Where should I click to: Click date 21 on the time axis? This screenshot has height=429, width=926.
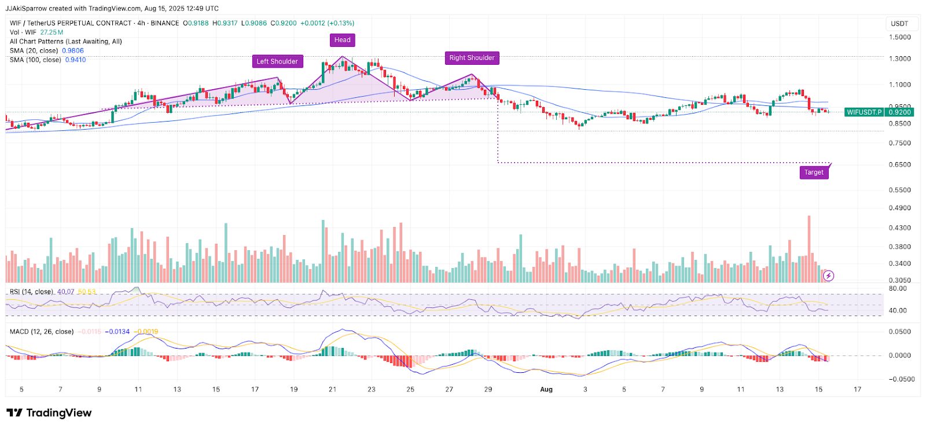click(332, 390)
